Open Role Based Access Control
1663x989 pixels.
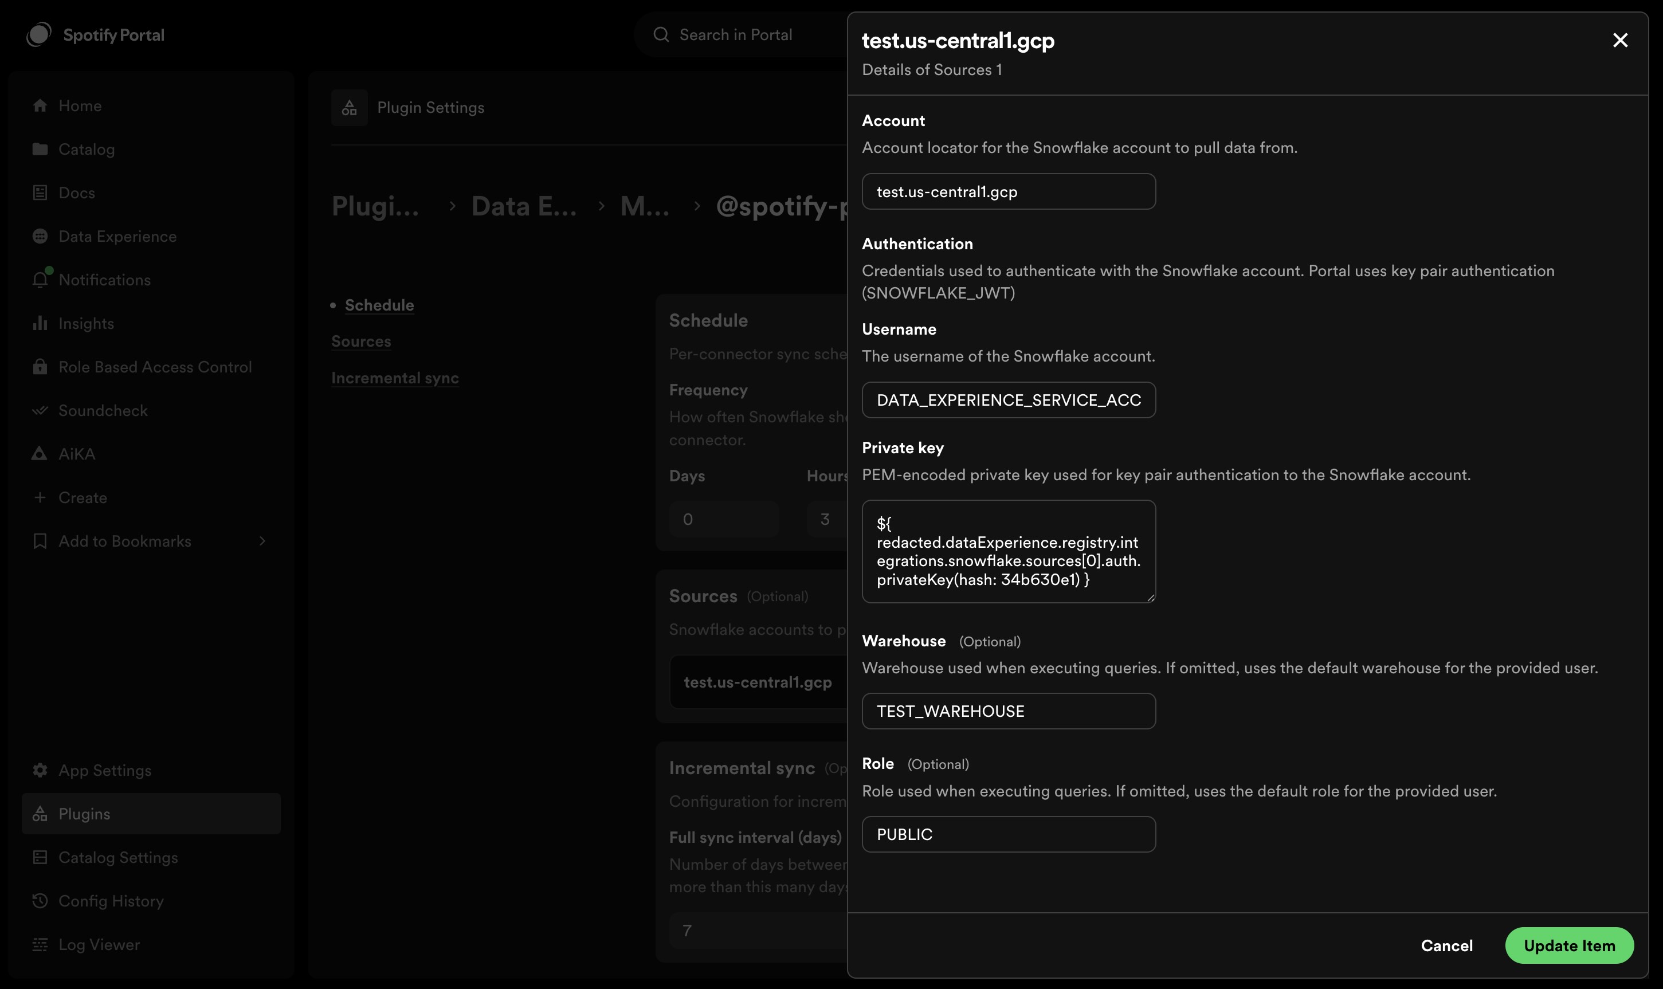tap(151, 367)
